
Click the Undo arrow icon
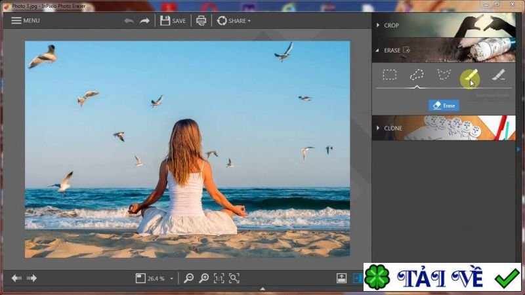pyautogui.click(x=129, y=20)
